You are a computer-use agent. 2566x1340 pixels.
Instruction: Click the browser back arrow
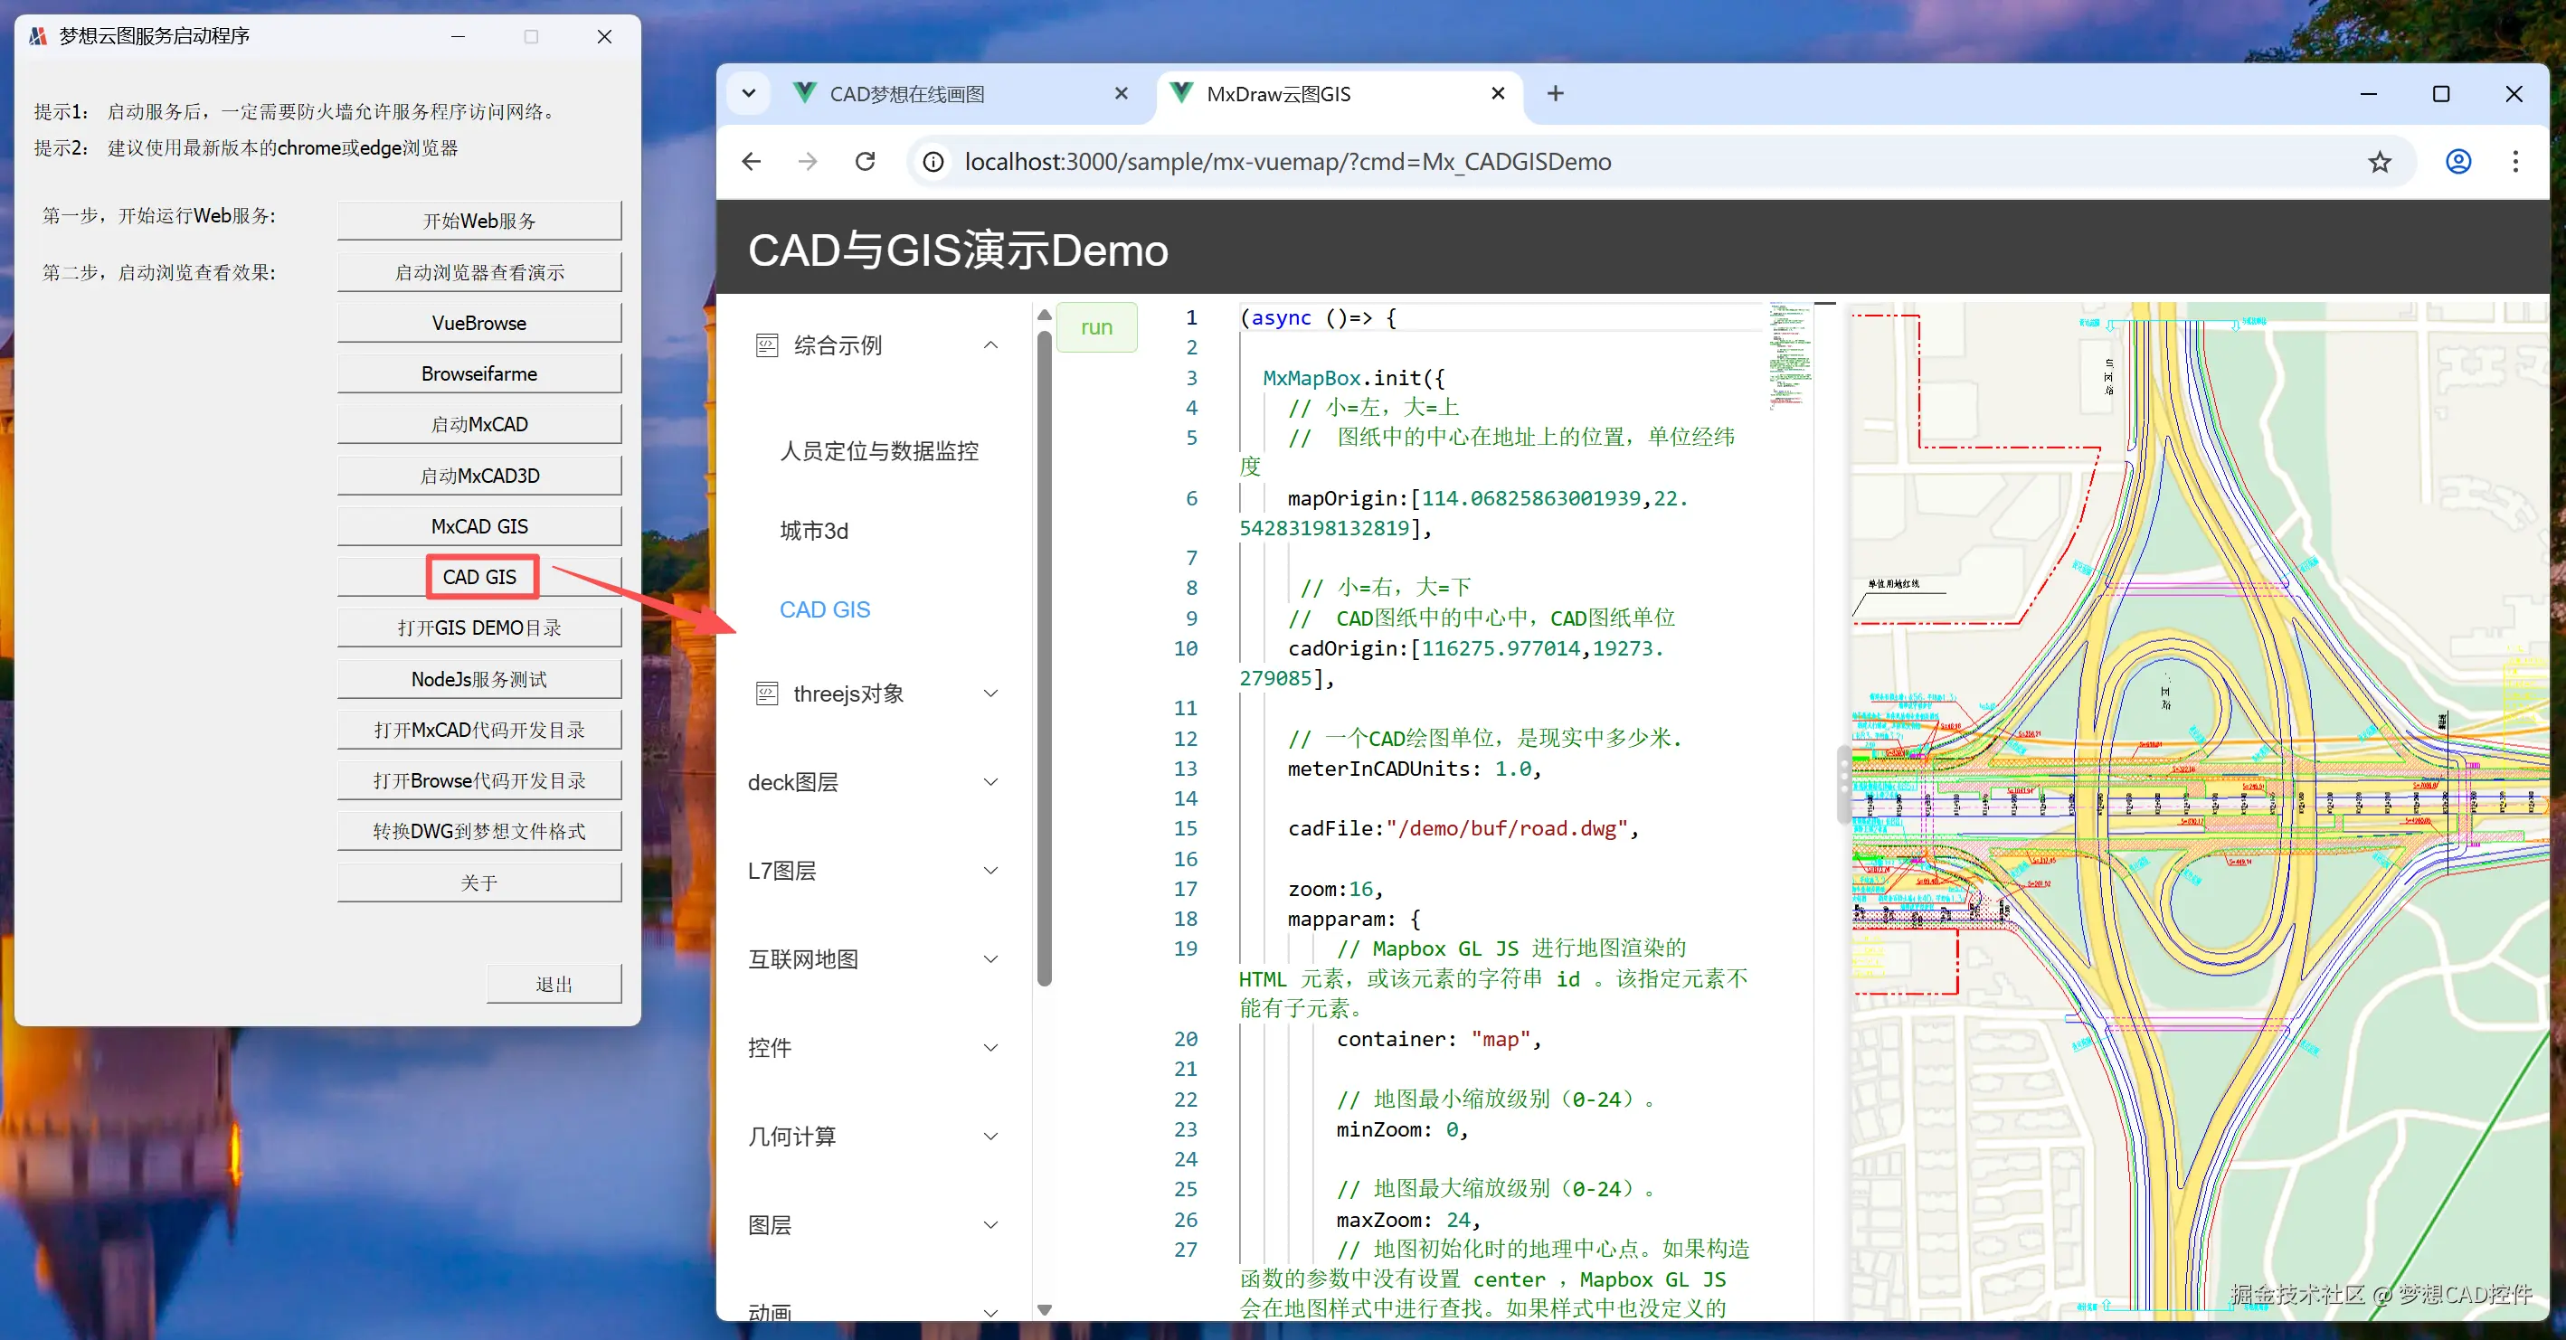(x=752, y=161)
